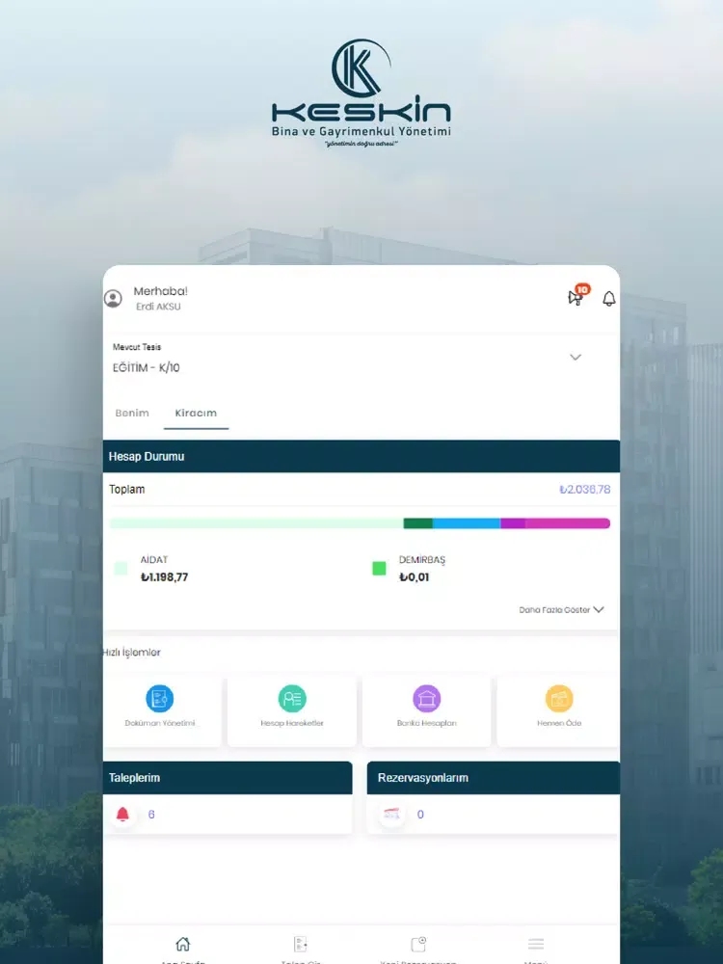
Task: Click the DEMİRBAŞ amount ₺0,01
Action: [415, 577]
